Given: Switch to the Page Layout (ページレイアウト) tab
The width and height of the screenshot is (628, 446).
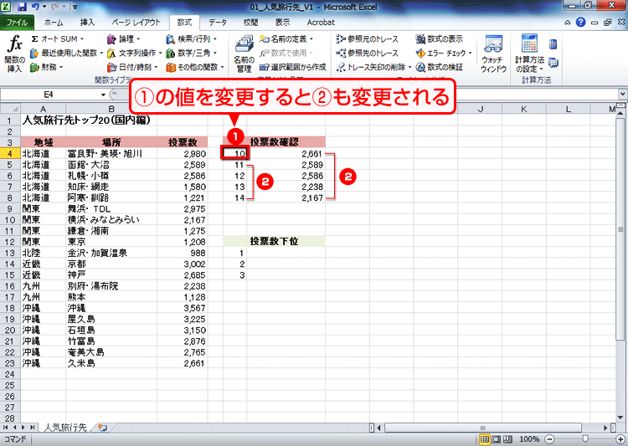Looking at the screenshot, I should click(136, 23).
